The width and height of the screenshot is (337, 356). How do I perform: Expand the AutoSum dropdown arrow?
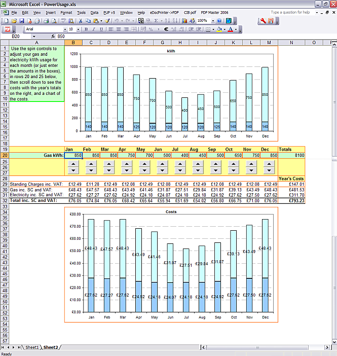(x=162, y=21)
